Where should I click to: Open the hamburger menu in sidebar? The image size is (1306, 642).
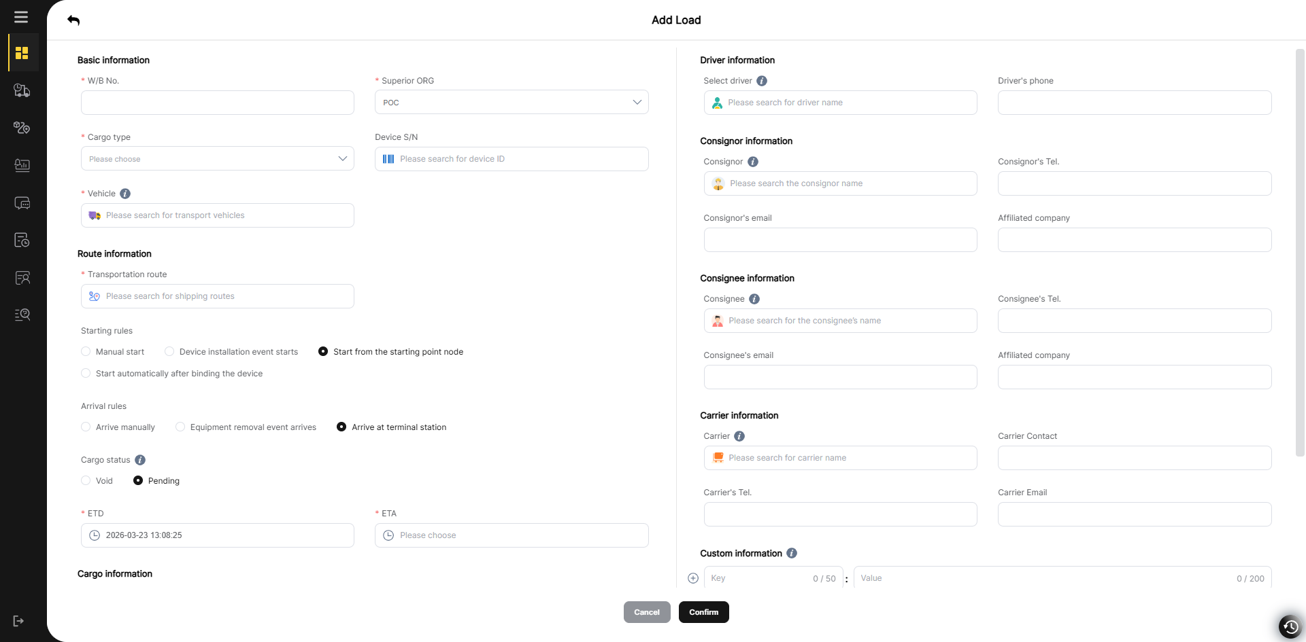pos(21,17)
